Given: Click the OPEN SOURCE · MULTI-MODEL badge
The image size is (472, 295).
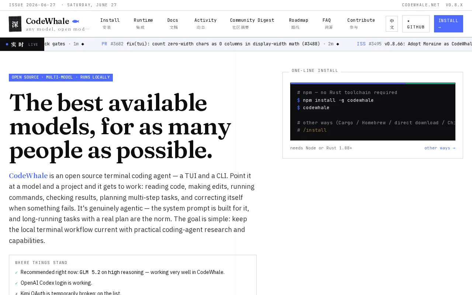Looking at the screenshot, I should click(61, 77).
